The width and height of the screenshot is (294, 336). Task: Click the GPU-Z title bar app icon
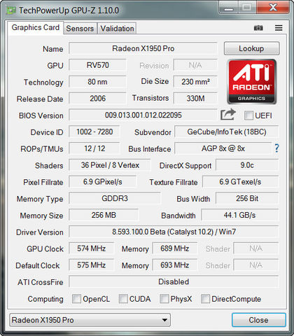pyautogui.click(x=11, y=10)
